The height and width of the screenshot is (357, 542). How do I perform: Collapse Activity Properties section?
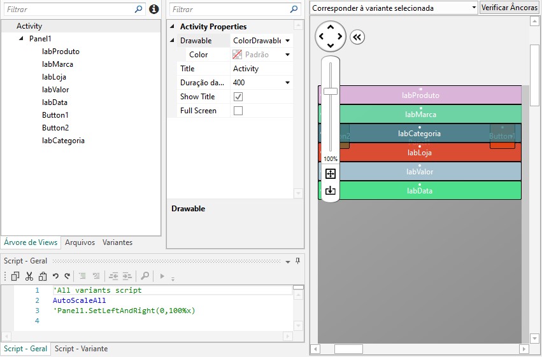tap(172, 27)
